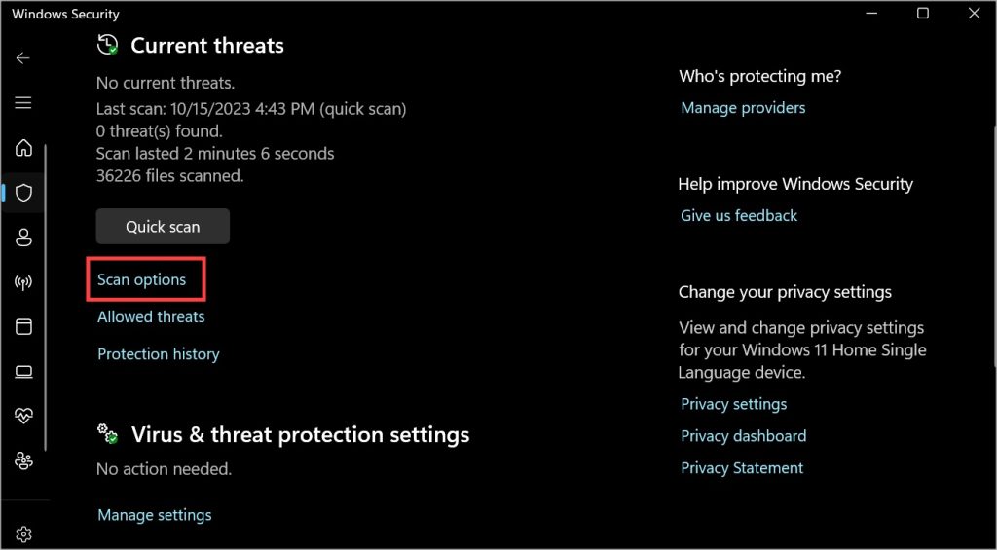Click Manage settings link
Viewport: 997px width, 550px height.
point(155,515)
